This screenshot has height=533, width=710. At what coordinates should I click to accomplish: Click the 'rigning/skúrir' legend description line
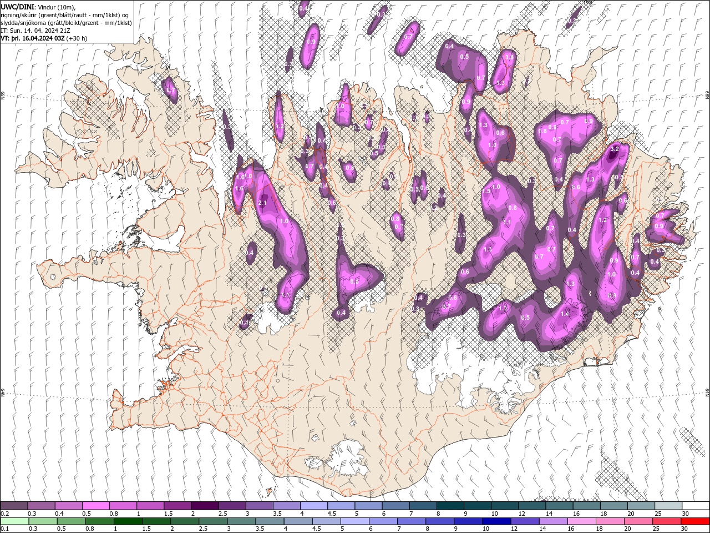tap(65, 15)
